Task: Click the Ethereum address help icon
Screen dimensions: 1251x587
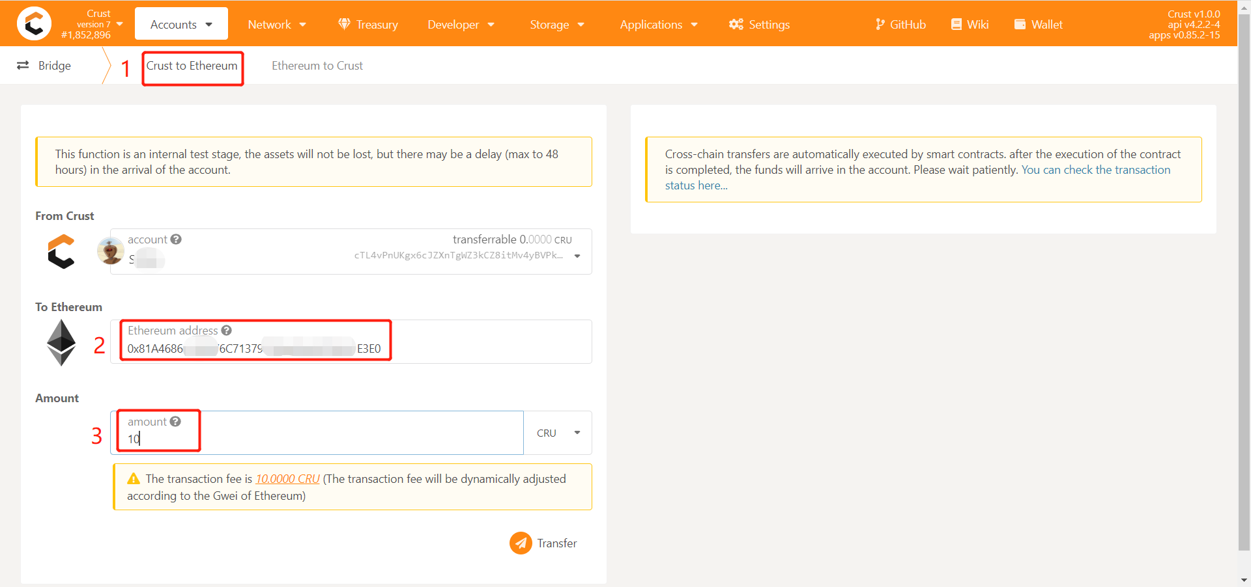Action: pos(226,331)
